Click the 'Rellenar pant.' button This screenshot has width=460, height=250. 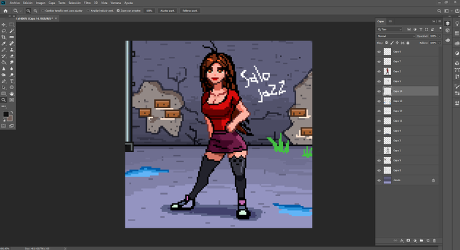tap(190, 11)
